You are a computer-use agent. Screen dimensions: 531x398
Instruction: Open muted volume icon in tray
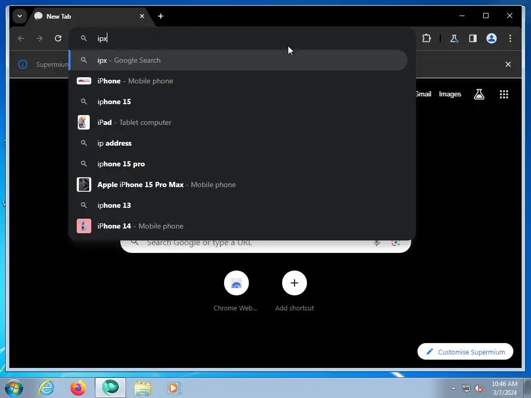pyautogui.click(x=479, y=388)
